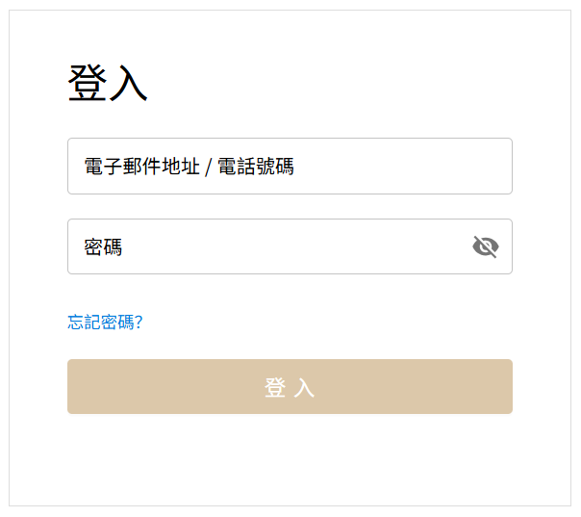This screenshot has width=581, height=517.
Task: Toggle password visibility with the eye icon
Action: click(x=485, y=247)
